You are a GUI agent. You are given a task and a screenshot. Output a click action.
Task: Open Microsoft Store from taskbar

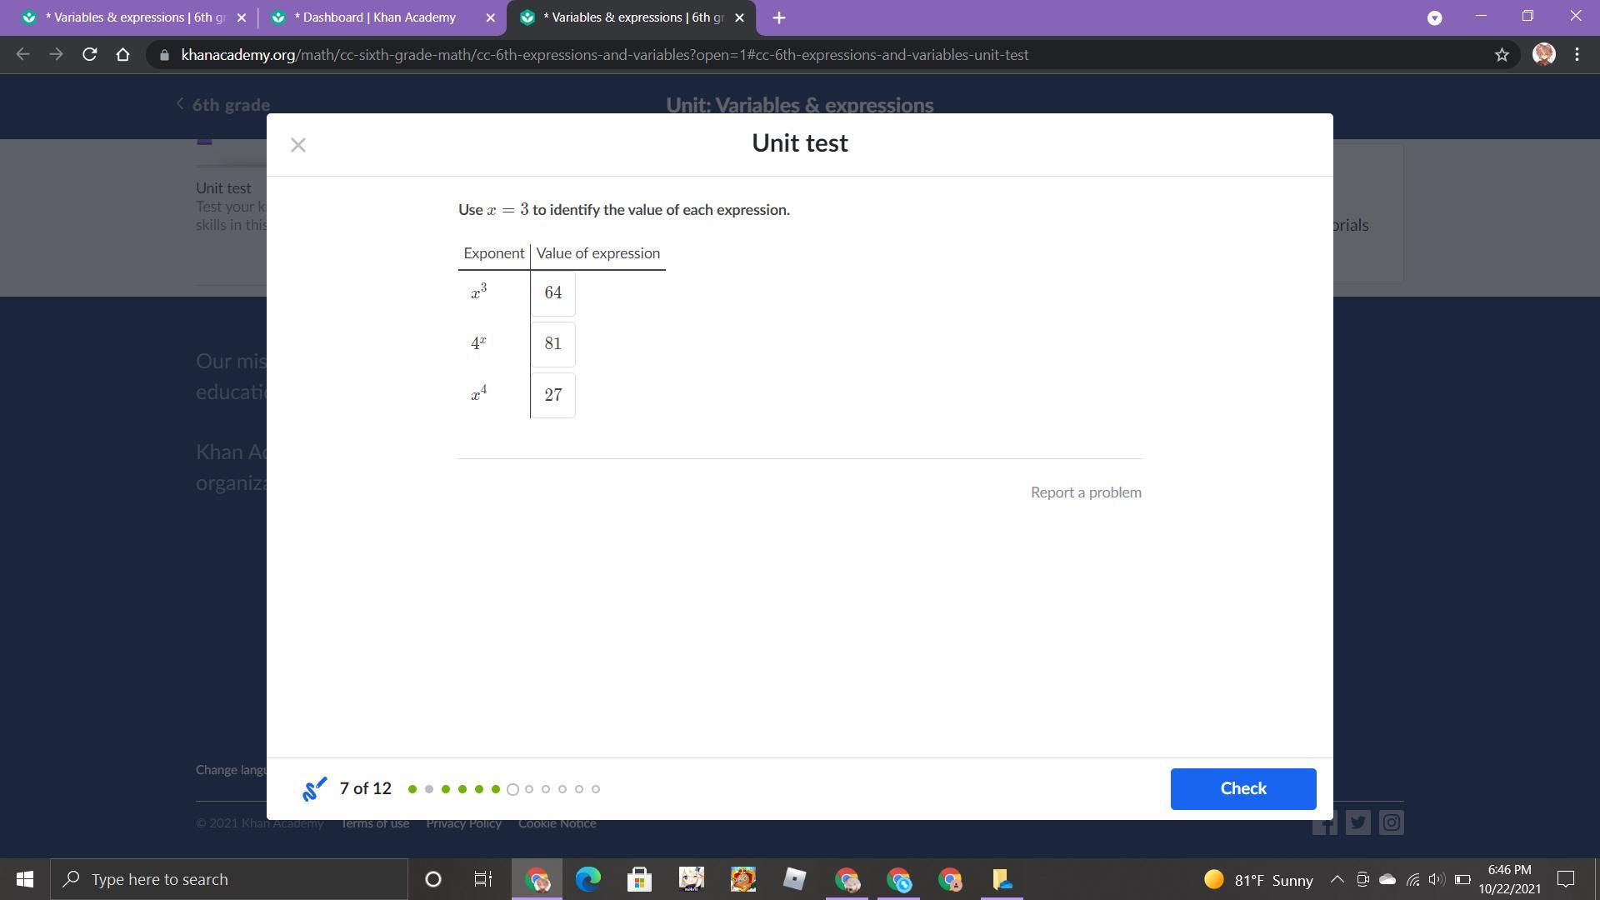(x=639, y=879)
